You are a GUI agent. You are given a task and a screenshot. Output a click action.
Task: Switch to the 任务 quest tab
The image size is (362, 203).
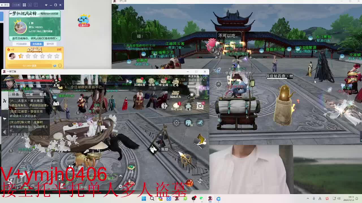click(15, 94)
